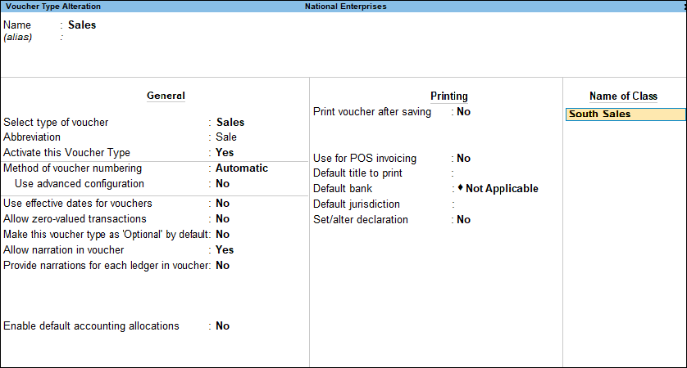
Task: Click Voucher Type Alteration title text
Action: pos(53,6)
